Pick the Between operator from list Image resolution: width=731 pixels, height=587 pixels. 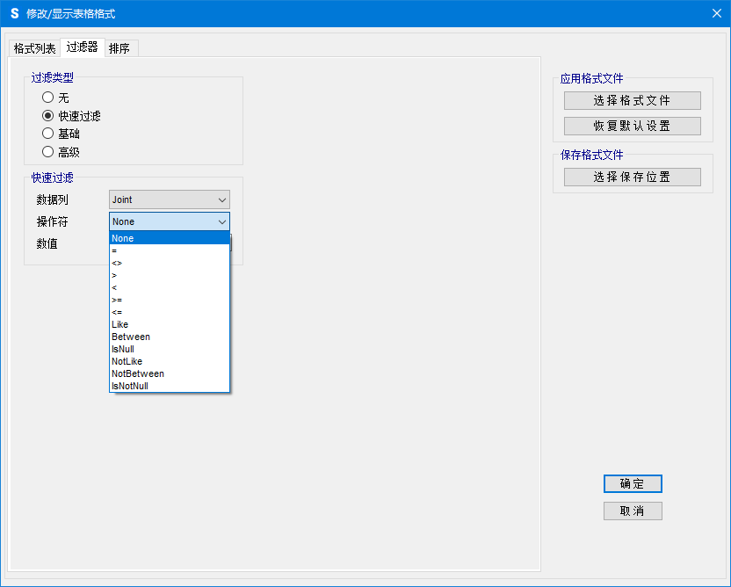coord(131,337)
